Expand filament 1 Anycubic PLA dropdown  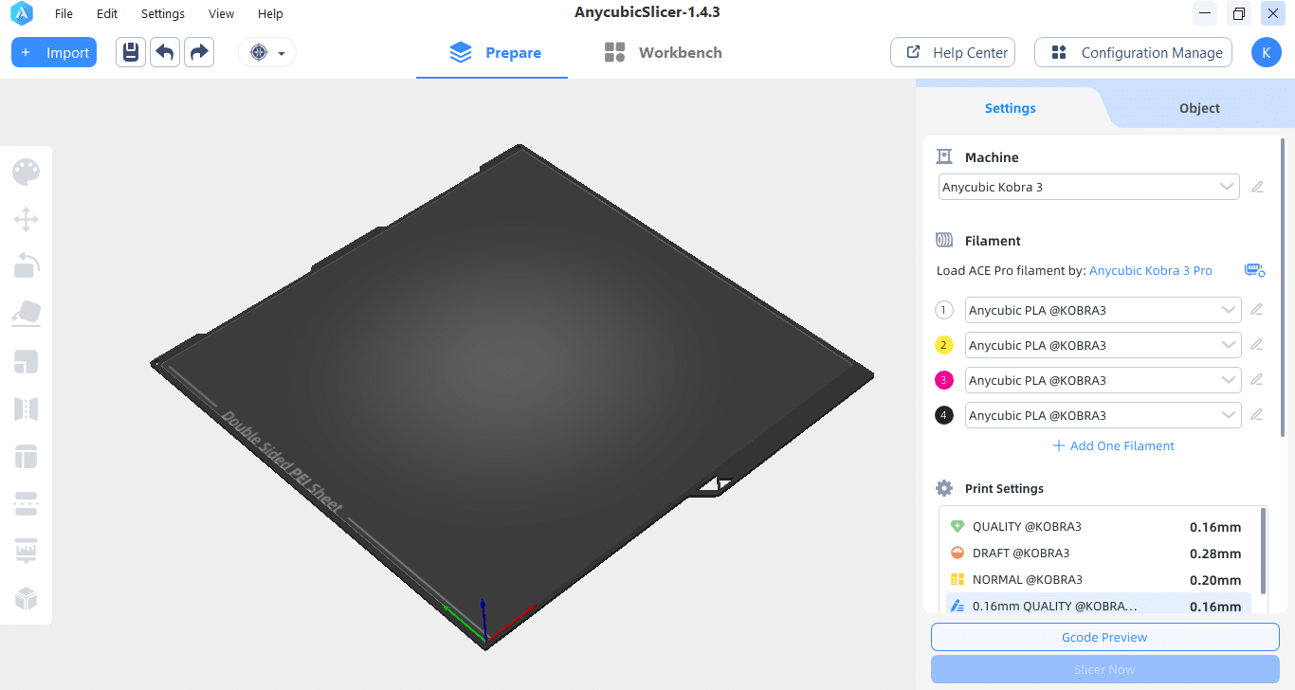click(1103, 310)
